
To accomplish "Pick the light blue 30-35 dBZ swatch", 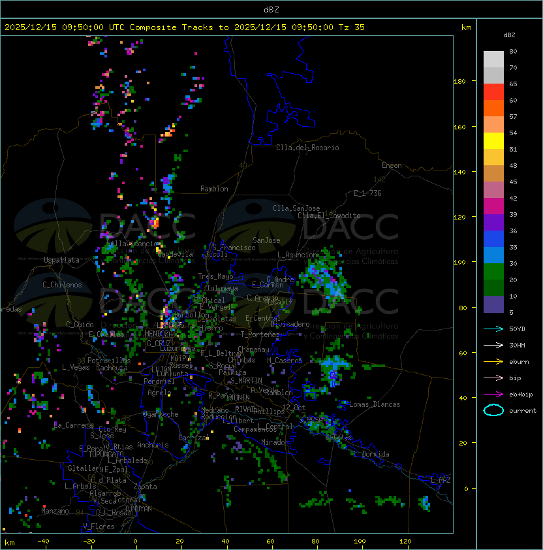I will [x=493, y=255].
